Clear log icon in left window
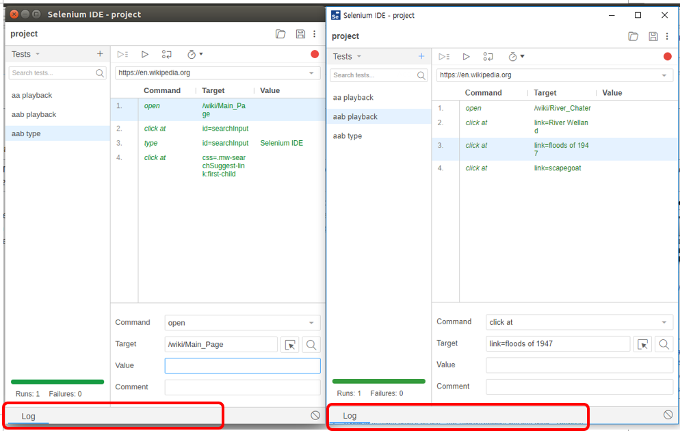This screenshot has width=680, height=433. (x=315, y=415)
